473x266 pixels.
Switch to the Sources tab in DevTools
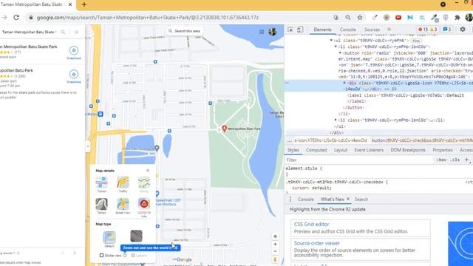(372, 30)
